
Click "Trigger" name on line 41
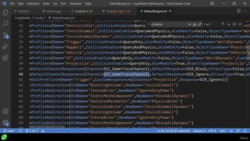83,80
